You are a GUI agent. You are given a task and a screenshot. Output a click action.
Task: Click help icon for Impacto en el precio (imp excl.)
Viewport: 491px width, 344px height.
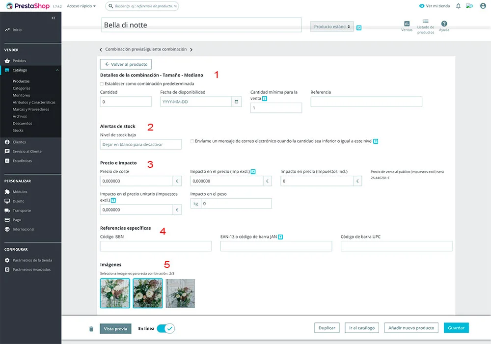253,172
